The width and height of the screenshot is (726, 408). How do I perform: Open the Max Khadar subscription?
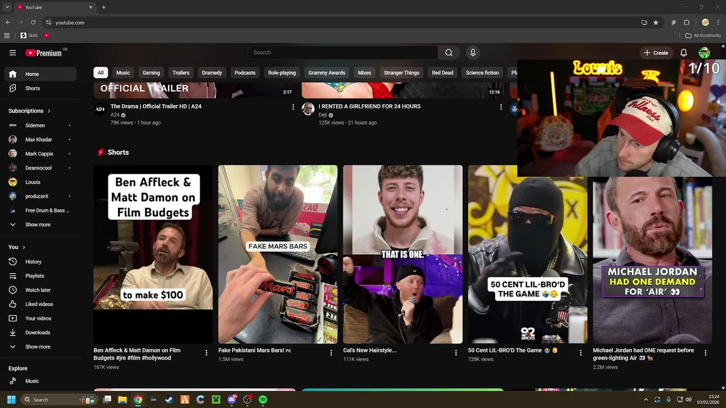coord(40,139)
